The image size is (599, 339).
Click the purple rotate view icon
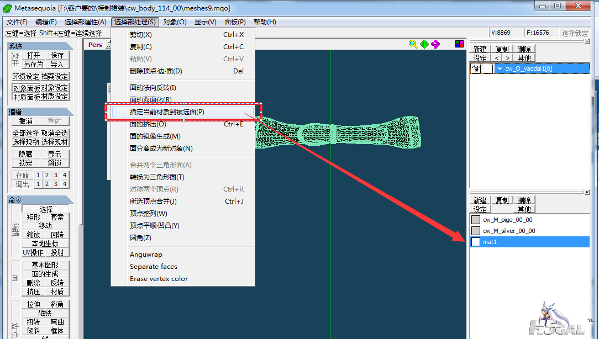[435, 44]
